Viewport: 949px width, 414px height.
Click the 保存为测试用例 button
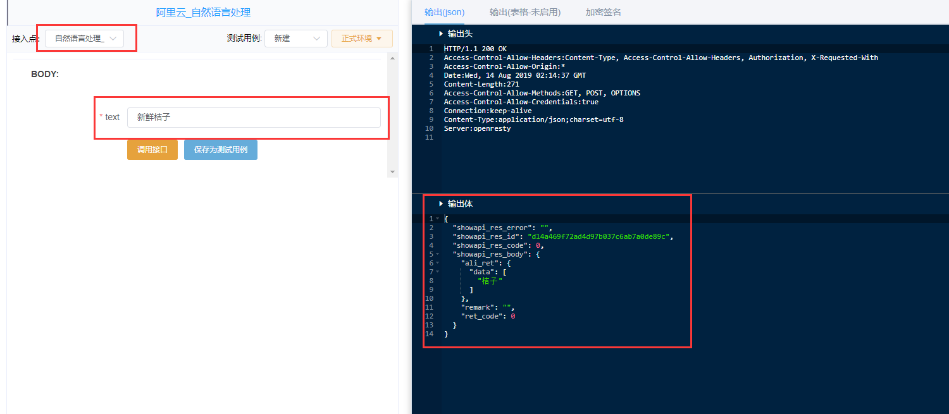click(221, 150)
